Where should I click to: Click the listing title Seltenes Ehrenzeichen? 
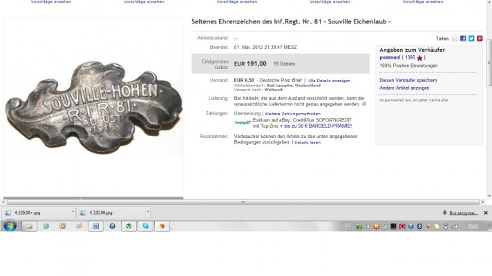(x=291, y=21)
